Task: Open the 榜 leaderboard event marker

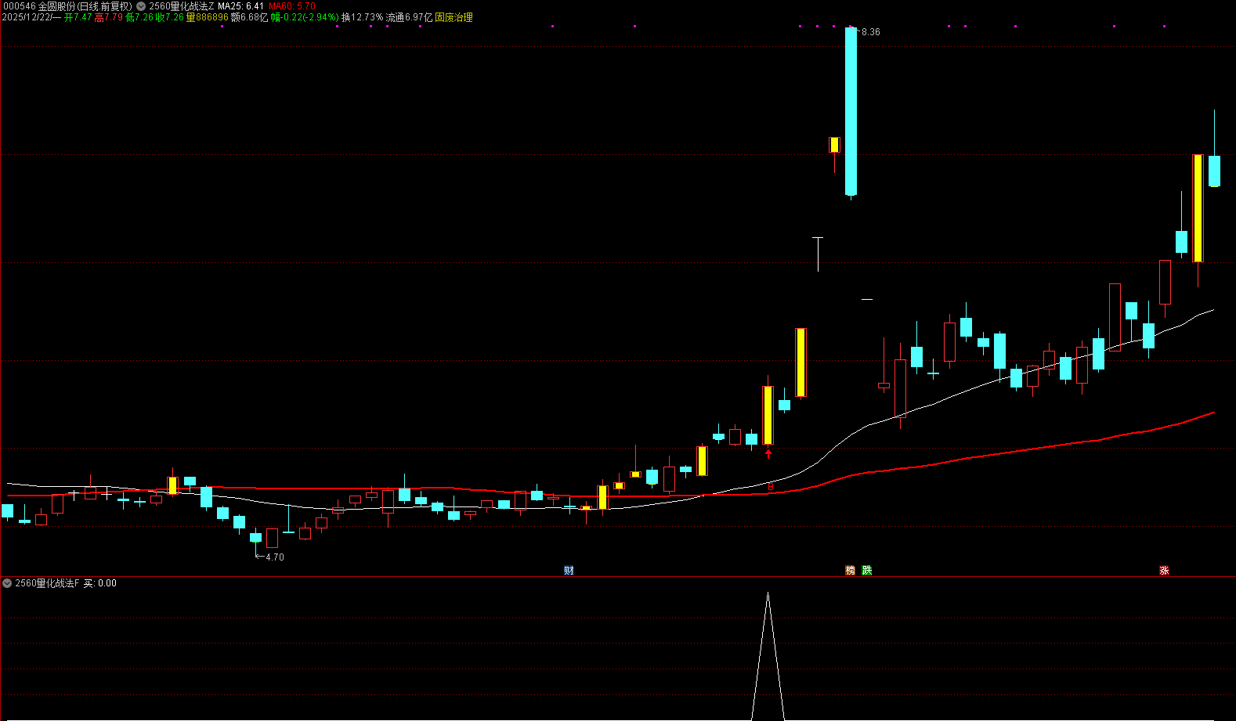Action: click(x=851, y=571)
